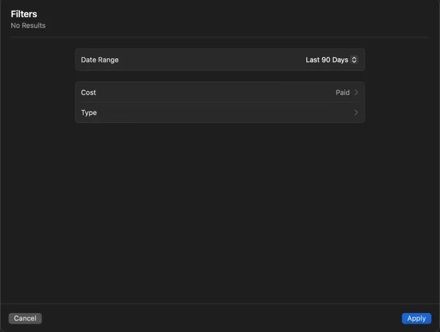Dismiss the dialog with Cancel
The image size is (440, 332).
click(x=25, y=318)
